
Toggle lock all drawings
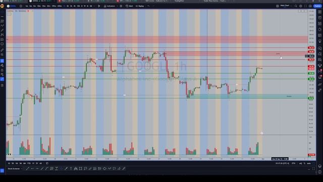2,70
